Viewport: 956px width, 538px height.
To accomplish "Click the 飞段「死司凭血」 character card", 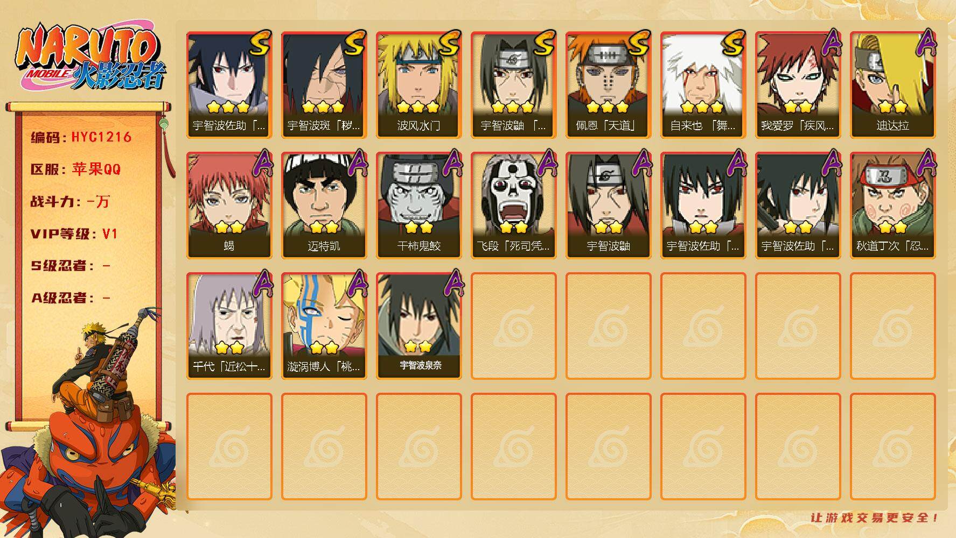I will click(x=513, y=206).
